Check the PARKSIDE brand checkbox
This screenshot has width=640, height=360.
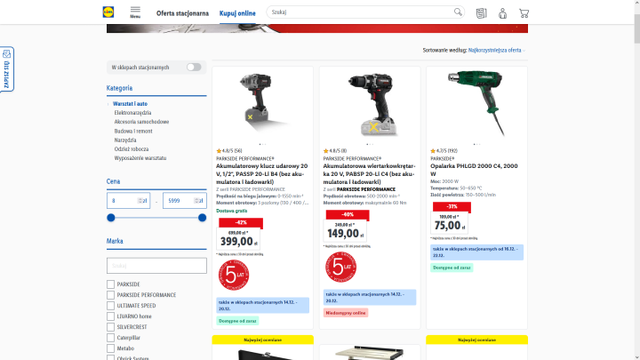tap(110, 284)
